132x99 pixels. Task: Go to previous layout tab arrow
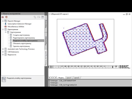(x=51, y=78)
